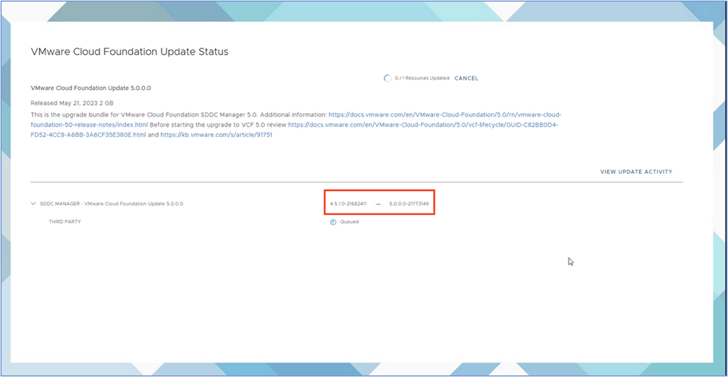The width and height of the screenshot is (728, 377).
Task: Select source version 4.5.1.0-21682411
Action: [348, 203]
